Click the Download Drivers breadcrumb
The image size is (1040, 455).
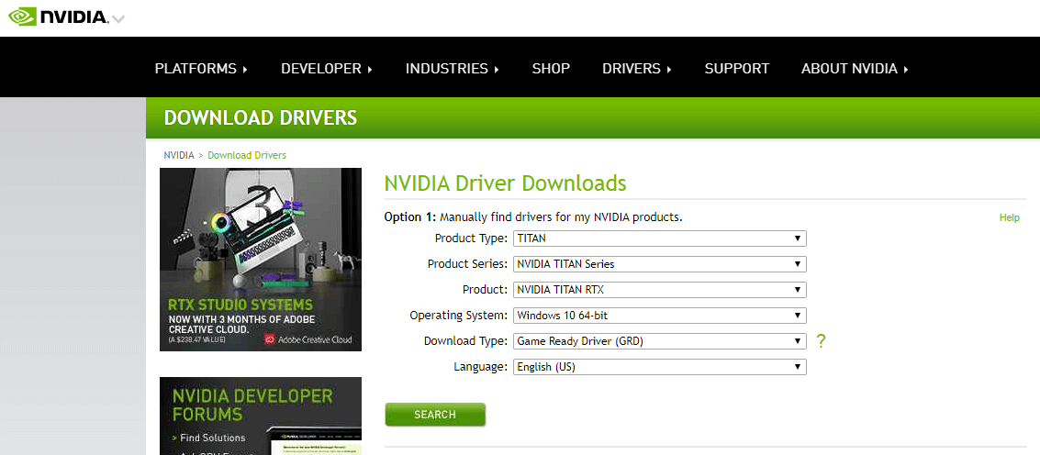(x=247, y=155)
